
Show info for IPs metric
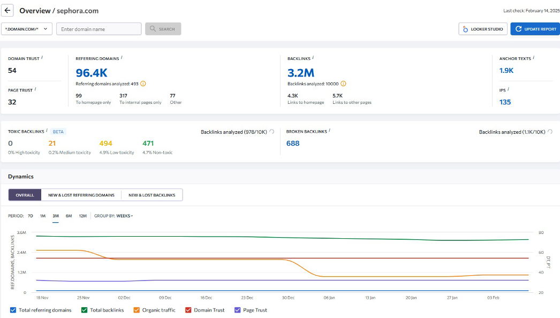pyautogui.click(x=508, y=89)
